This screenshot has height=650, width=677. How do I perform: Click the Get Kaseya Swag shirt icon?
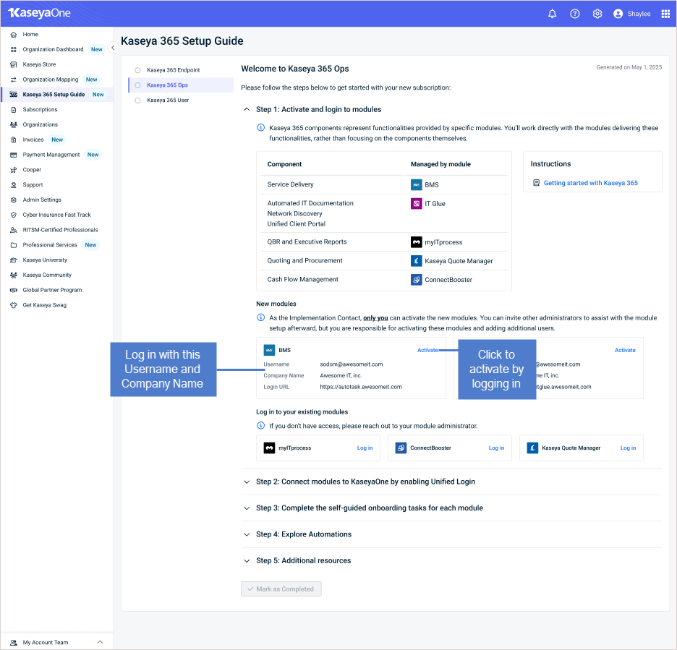tap(14, 305)
